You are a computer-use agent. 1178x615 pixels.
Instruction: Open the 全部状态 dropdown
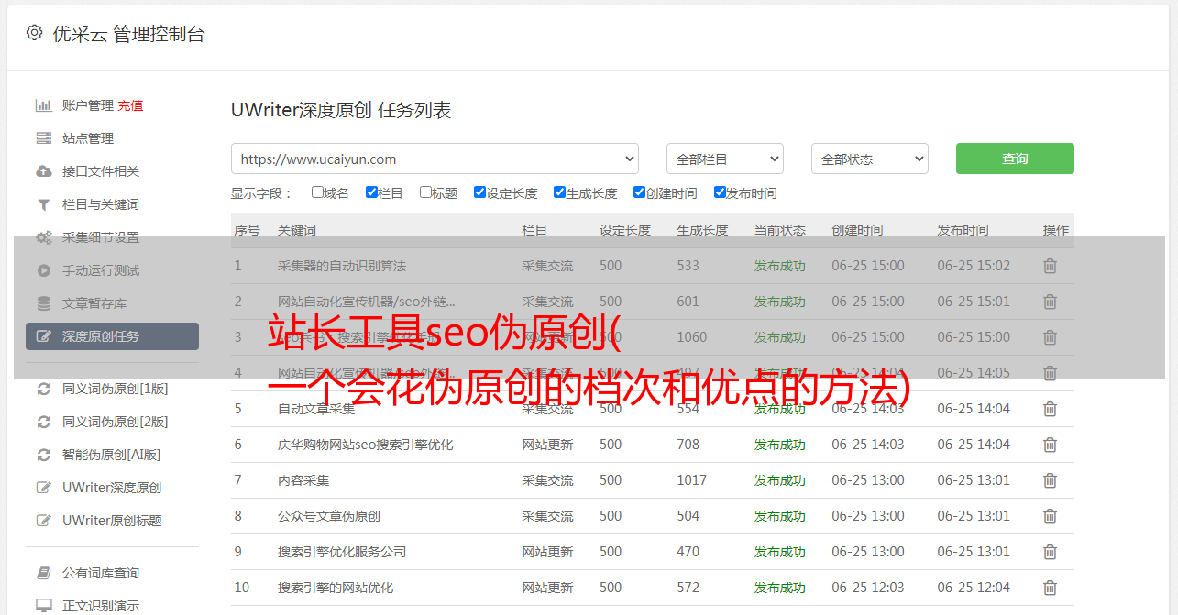pyautogui.click(x=870, y=159)
